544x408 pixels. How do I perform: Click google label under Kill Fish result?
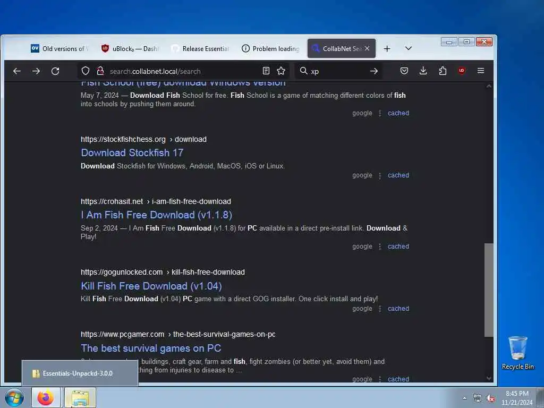click(x=362, y=309)
